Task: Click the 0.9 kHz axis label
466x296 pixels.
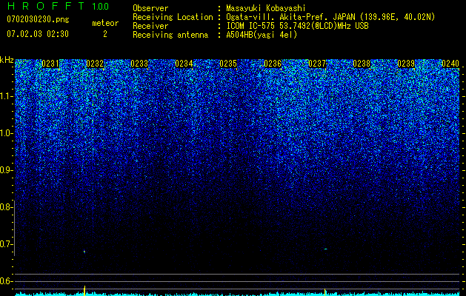Action: (6, 170)
